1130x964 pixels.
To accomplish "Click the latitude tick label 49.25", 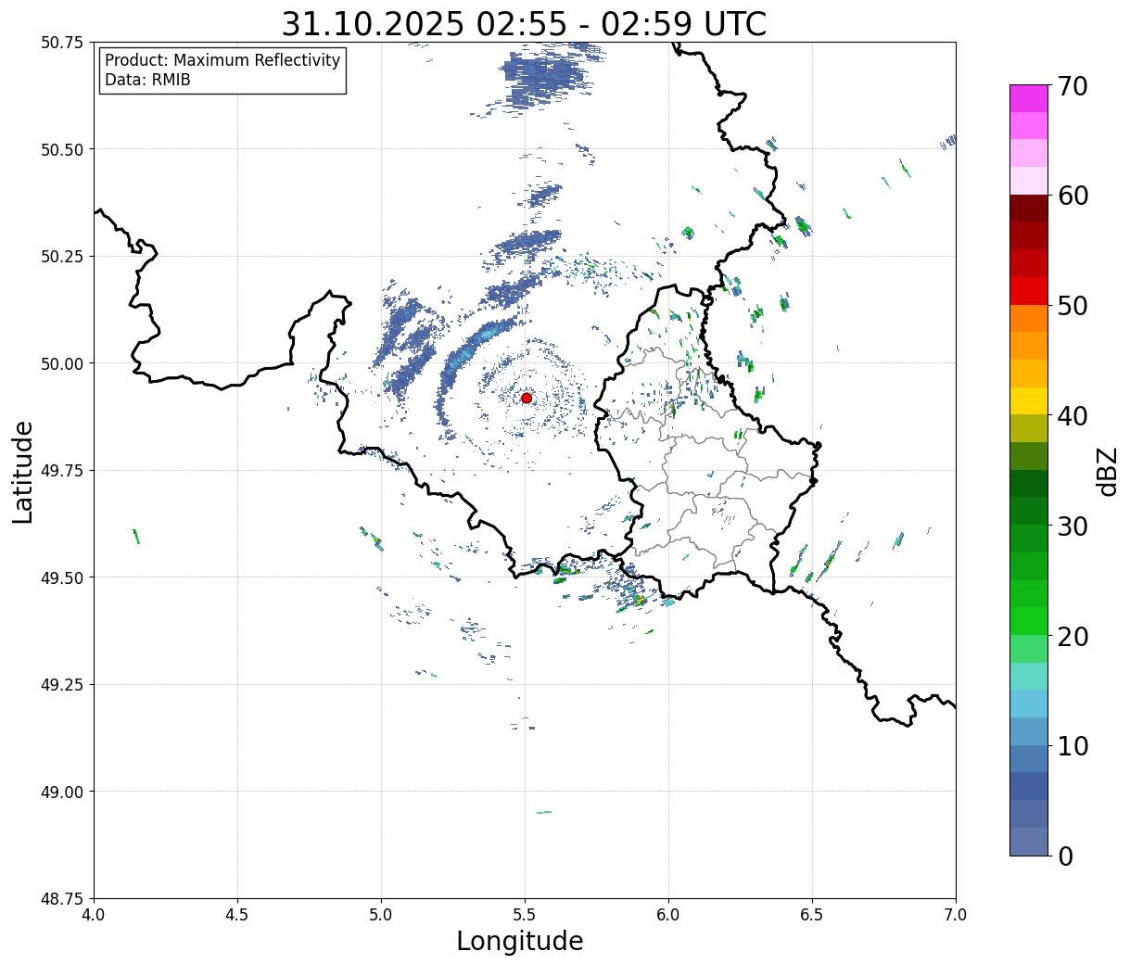I will pos(62,685).
